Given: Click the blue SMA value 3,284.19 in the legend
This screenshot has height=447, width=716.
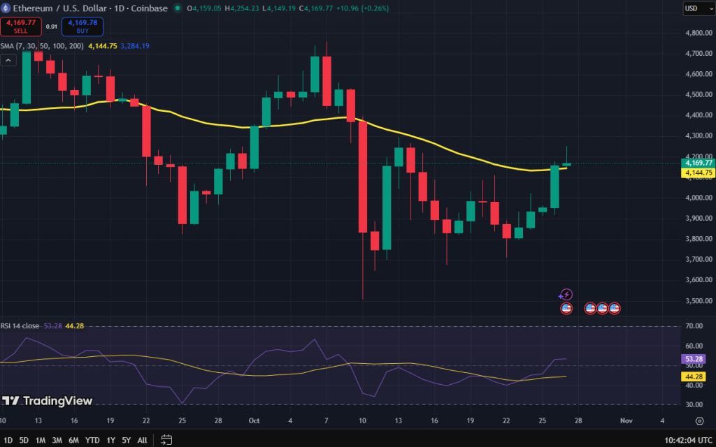Looking at the screenshot, I should 135,46.
